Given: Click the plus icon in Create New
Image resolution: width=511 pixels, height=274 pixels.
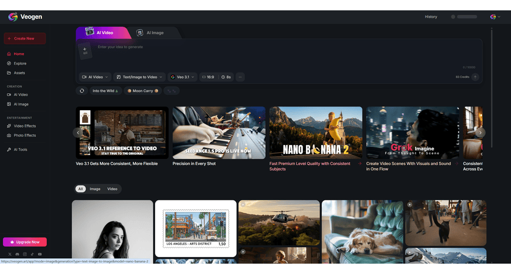Looking at the screenshot, I should pos(10,38).
